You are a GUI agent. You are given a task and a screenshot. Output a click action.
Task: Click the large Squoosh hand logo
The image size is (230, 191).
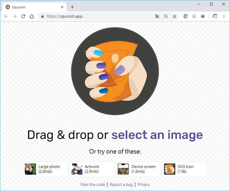coord(115,71)
